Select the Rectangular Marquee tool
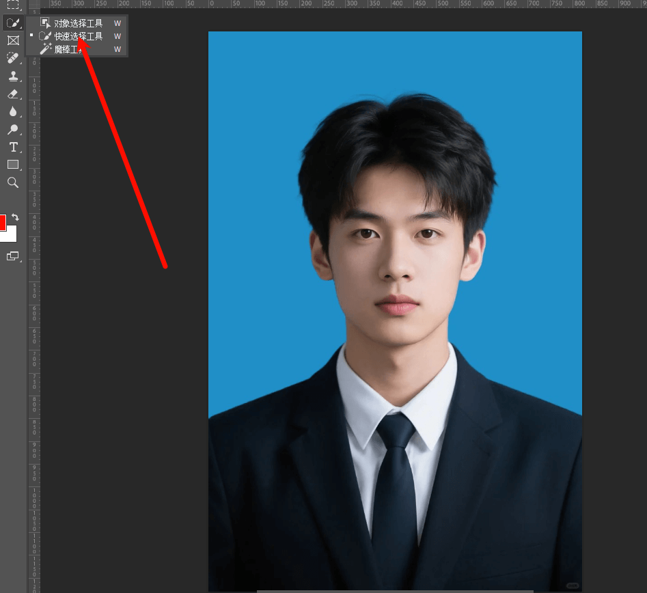647x593 pixels. pyautogui.click(x=12, y=4)
